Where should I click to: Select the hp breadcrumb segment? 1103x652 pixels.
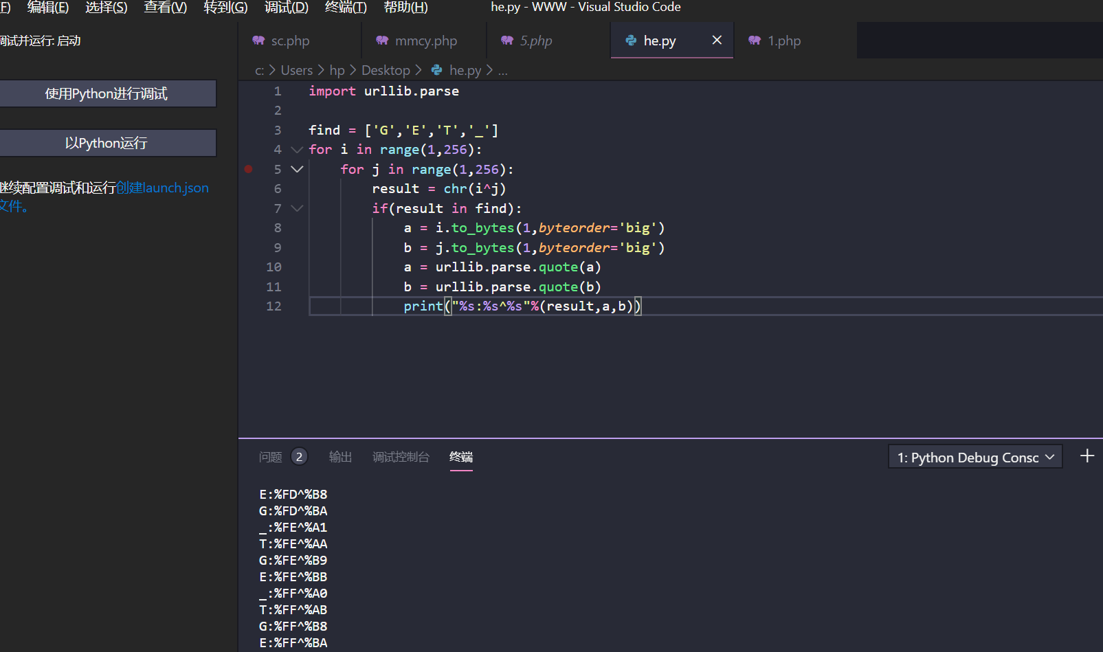tap(337, 70)
